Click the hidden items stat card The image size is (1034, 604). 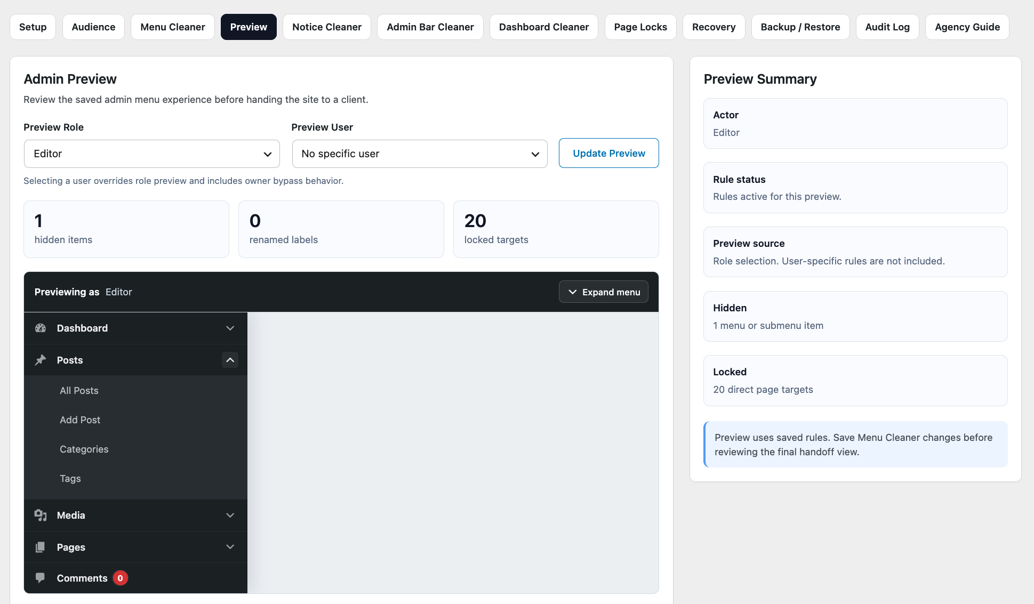click(126, 229)
